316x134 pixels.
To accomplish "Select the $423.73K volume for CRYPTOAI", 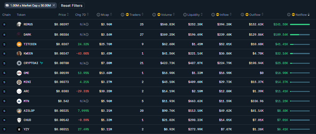I will tap(168, 63).
